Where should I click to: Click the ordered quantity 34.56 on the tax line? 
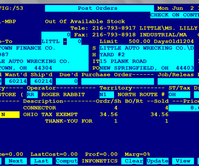tap(109, 115)
